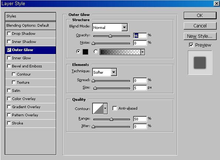Image resolution: width=220 pixels, height=160 pixels.
Task: Toggle the Anti-aliased checkbox
Action: (115, 109)
